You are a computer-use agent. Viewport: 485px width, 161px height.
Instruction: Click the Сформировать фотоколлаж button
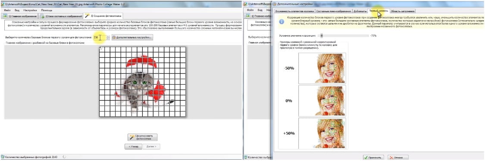tap(143, 137)
